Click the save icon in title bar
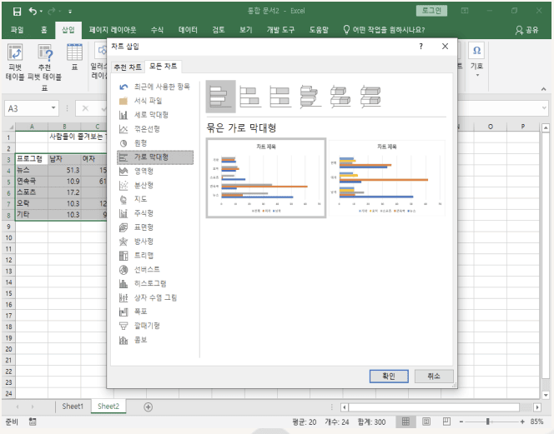This screenshot has height=434, width=554. (17, 12)
